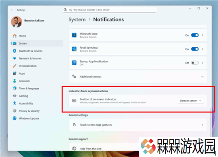
Task: Open Touch screen edge gestures chevron
Action: pyautogui.click(x=203, y=125)
